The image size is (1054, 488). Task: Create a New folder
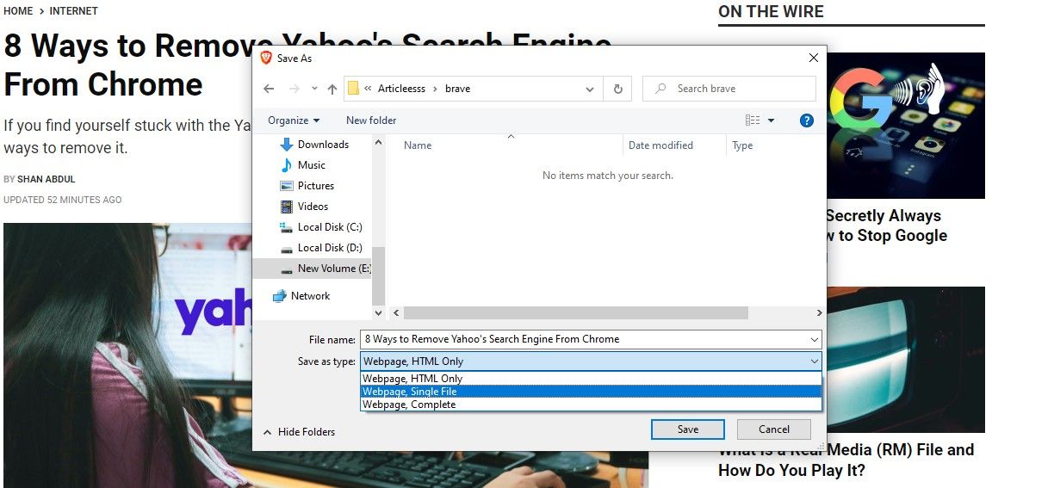click(x=371, y=120)
